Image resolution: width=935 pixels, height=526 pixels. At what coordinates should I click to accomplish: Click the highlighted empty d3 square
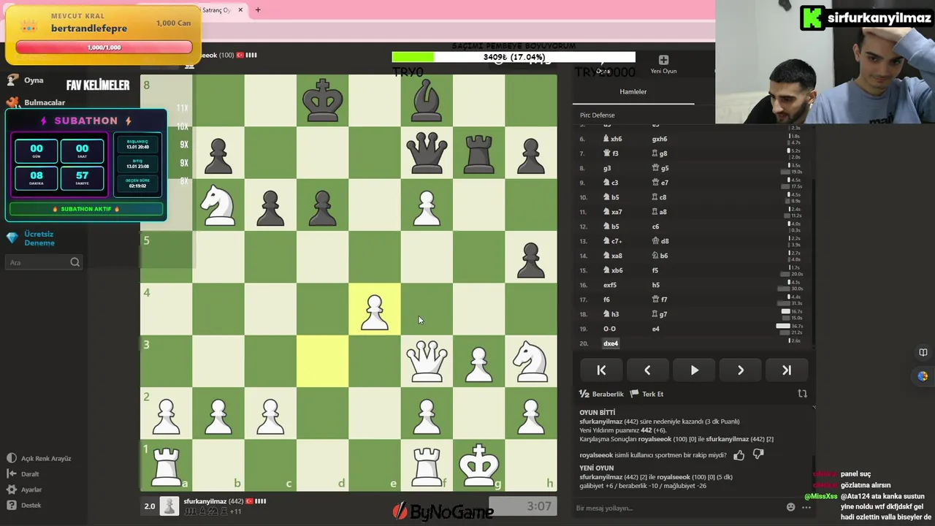(322, 361)
